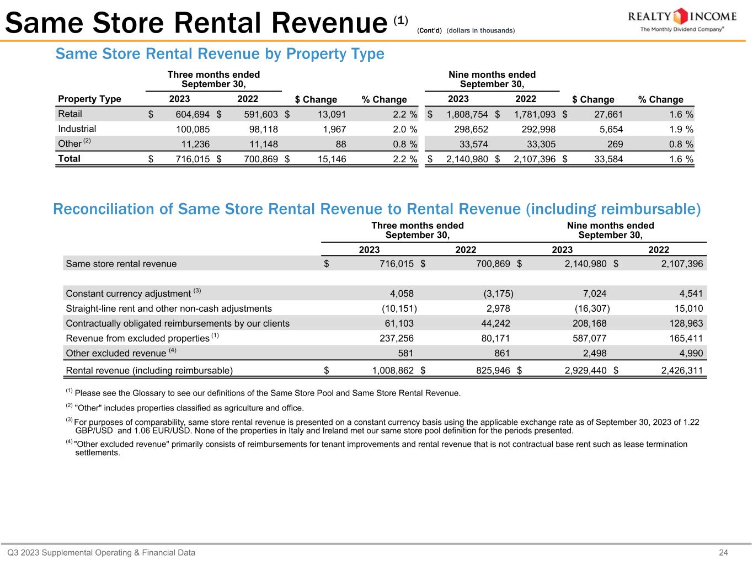Click the Straight-line rent and other non-cash adjustments label
This screenshot has height=565, width=753.
tap(169, 308)
